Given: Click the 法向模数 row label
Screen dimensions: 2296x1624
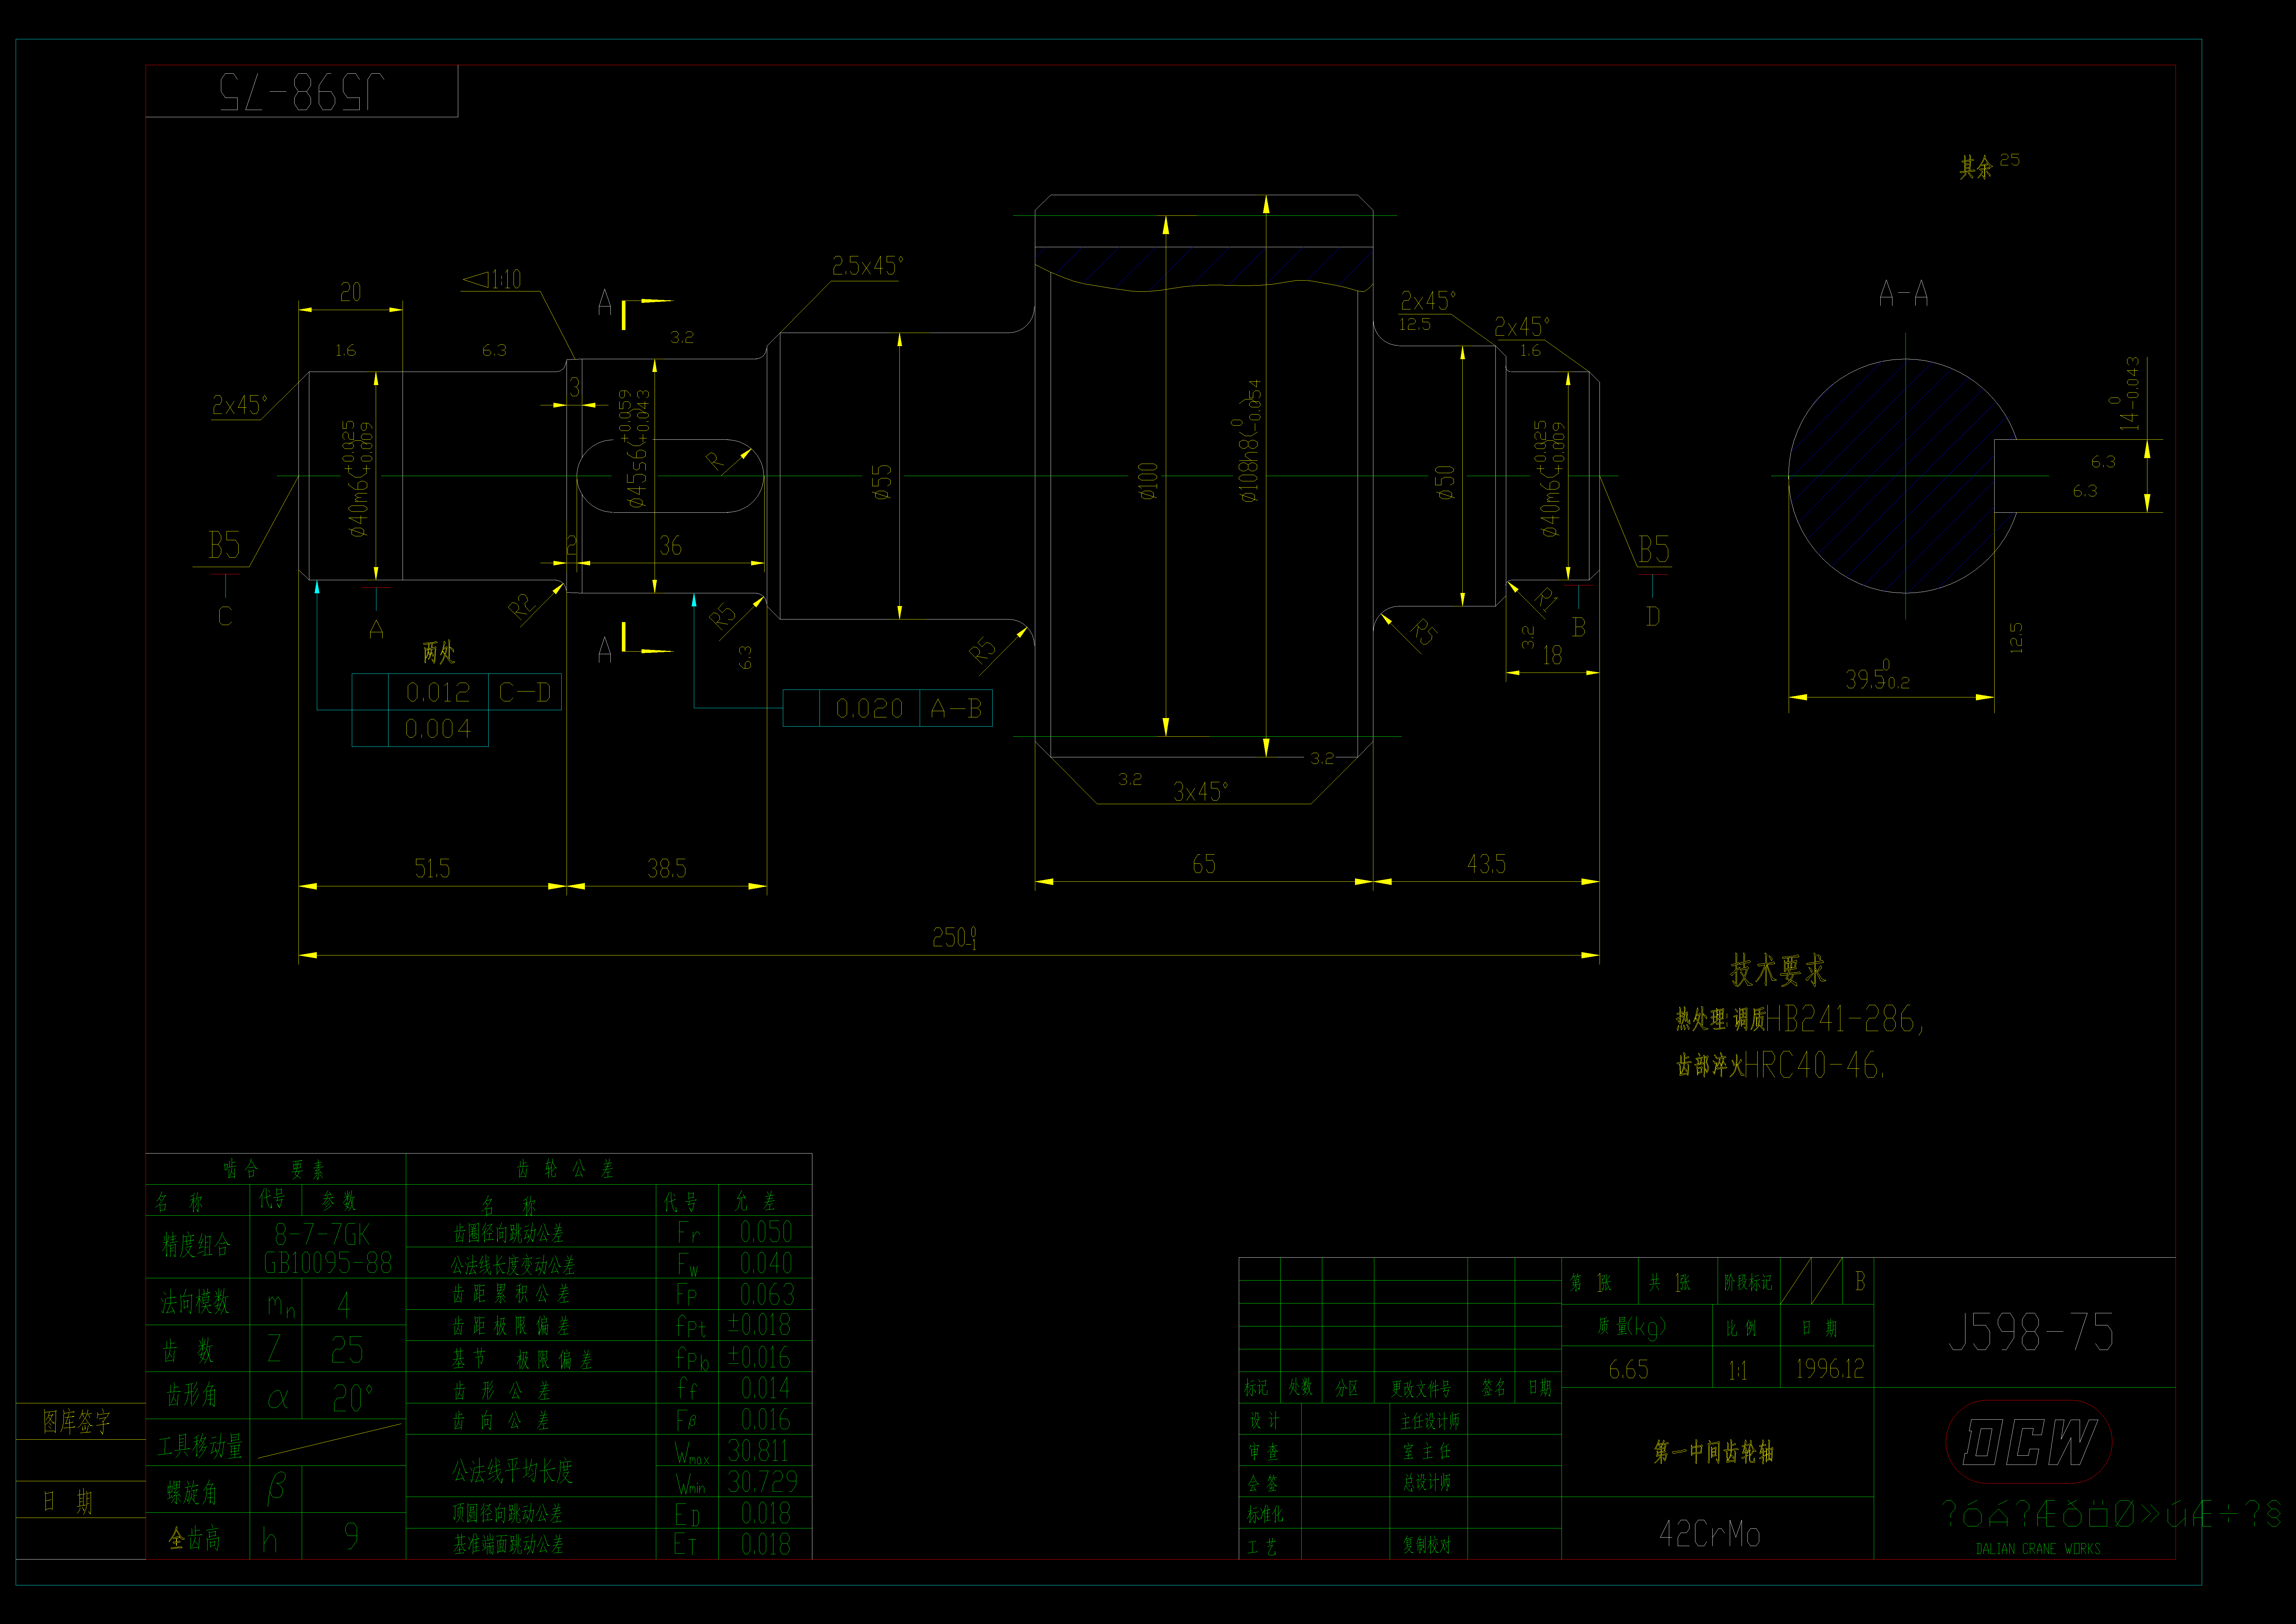Looking at the screenshot, I should click(195, 1302).
